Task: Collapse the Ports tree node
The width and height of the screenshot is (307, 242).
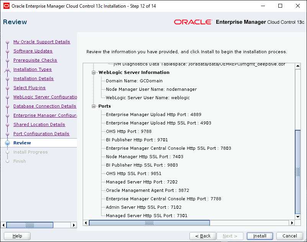Action: 93,106
